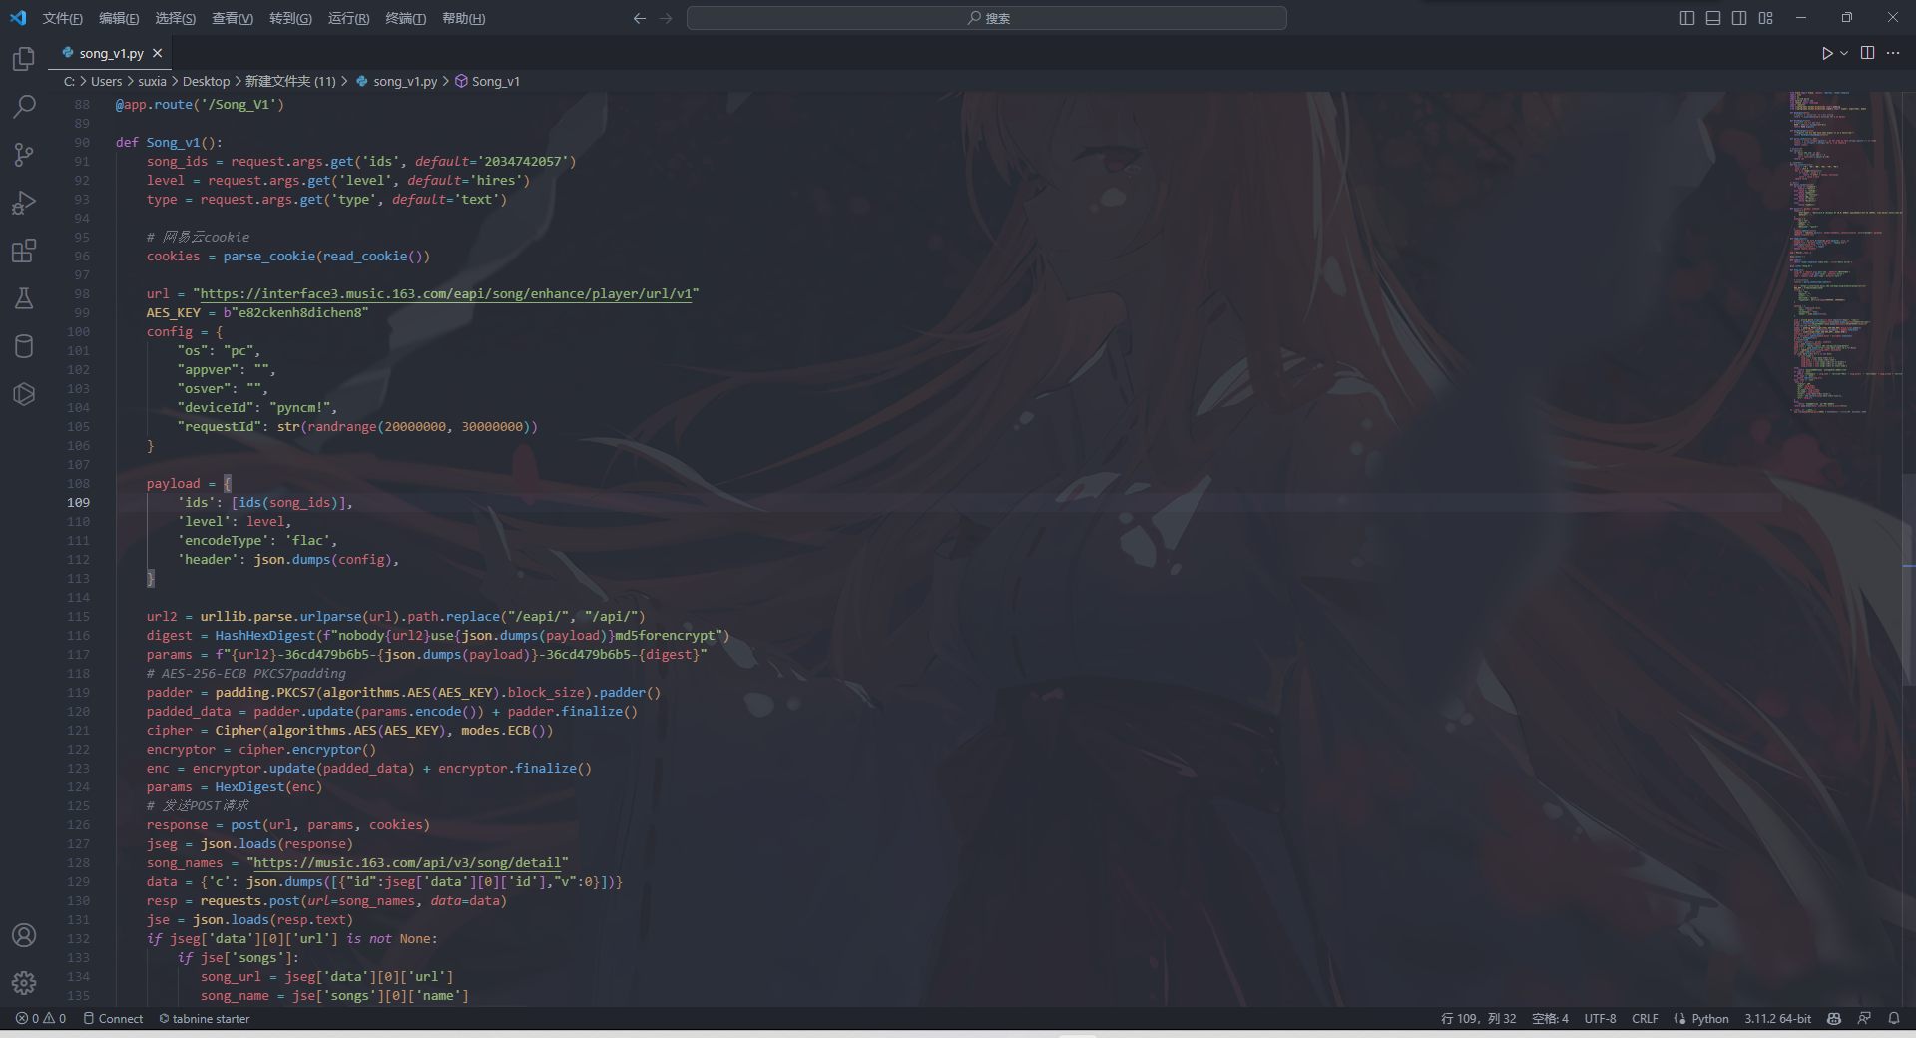Open the database cylinder view in activity bar
1916x1038 pixels.
coord(24,346)
